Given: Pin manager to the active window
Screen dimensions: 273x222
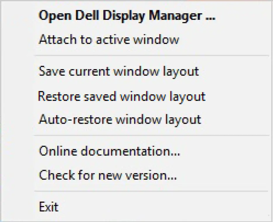Looking at the screenshot, I should point(108,40).
